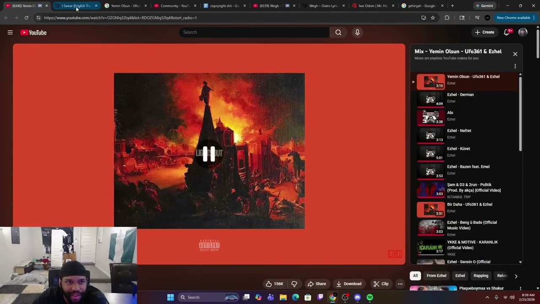Click the Create button
540x304 pixels.
coord(484,33)
